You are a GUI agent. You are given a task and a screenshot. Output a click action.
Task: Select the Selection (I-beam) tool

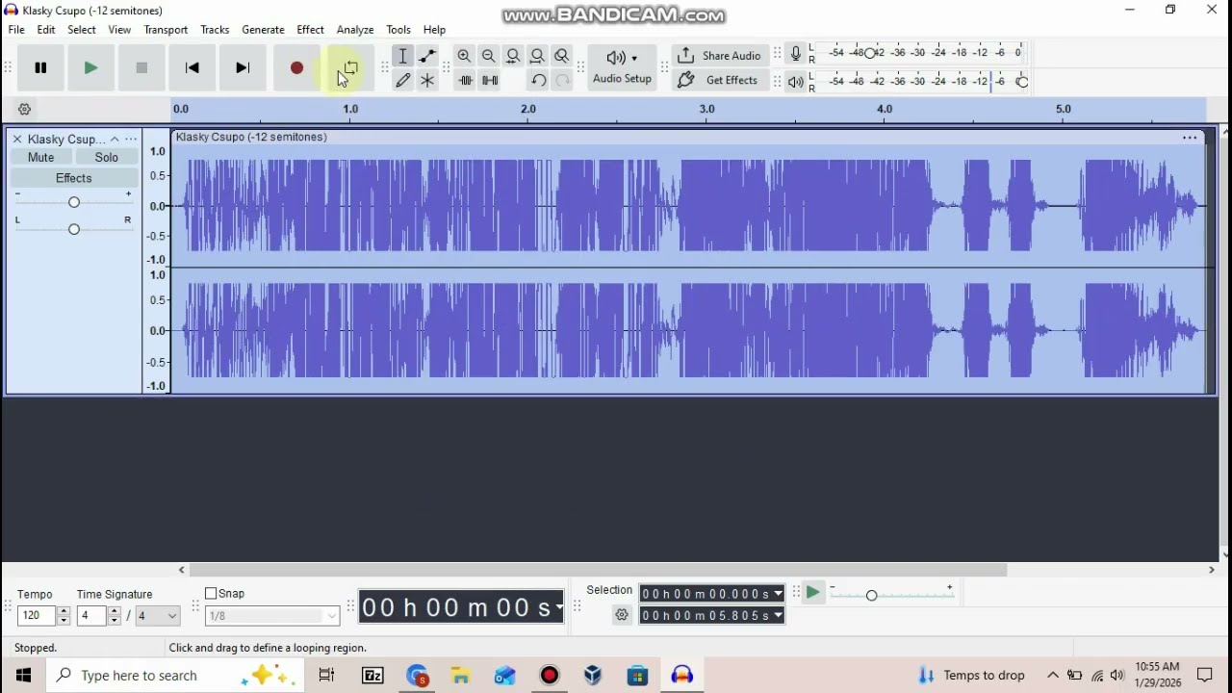[x=403, y=56]
